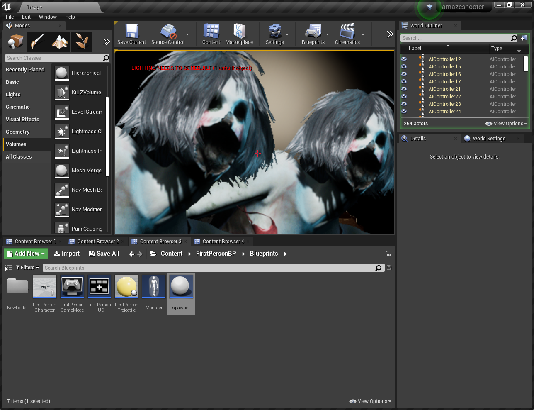Click Save Current in the toolbar
534x410 pixels.
(131, 34)
